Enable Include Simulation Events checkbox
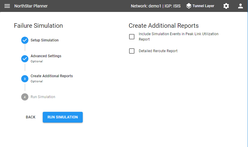248x147 pixels. [132, 37]
